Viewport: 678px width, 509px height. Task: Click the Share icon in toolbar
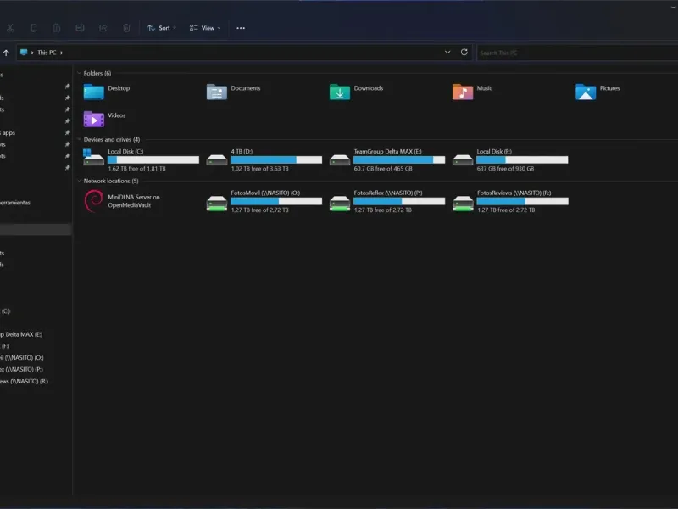[x=103, y=28]
